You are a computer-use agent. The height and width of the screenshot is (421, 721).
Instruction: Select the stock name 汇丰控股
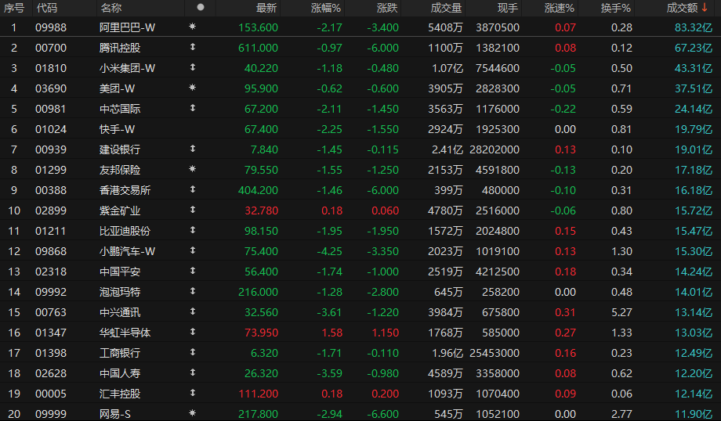[x=120, y=394]
